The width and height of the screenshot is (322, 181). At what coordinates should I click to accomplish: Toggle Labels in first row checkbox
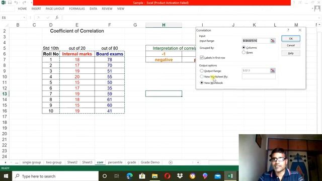[202, 57]
